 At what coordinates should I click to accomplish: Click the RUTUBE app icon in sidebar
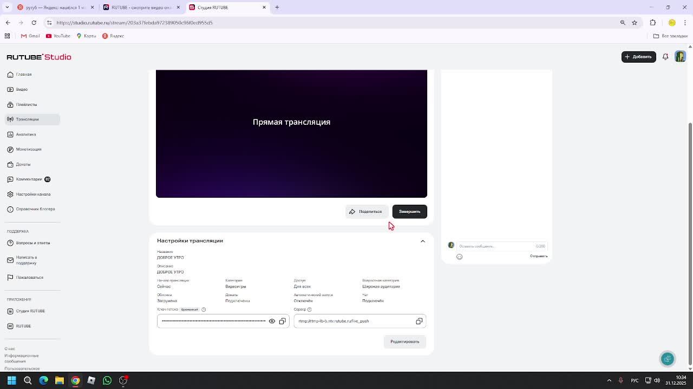coord(10,326)
